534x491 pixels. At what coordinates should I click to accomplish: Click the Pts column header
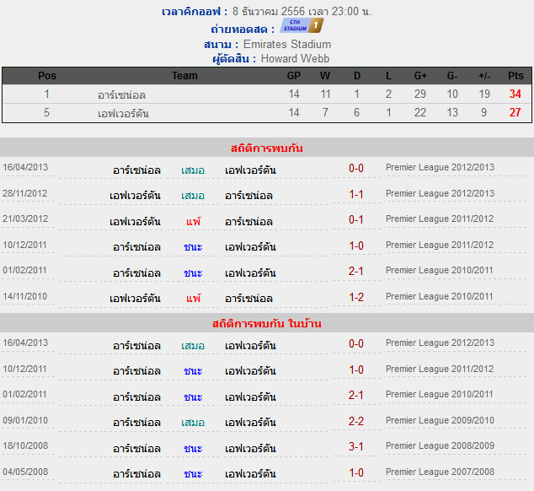[515, 76]
